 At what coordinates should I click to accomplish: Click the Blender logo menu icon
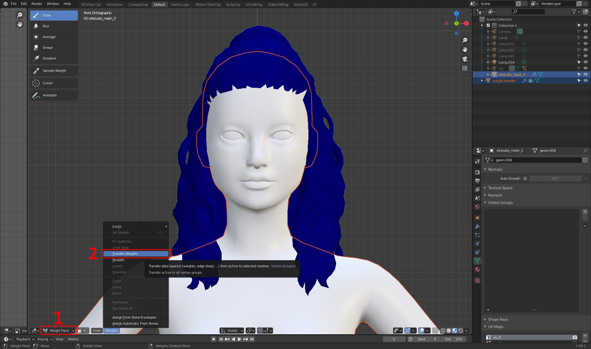[5, 4]
